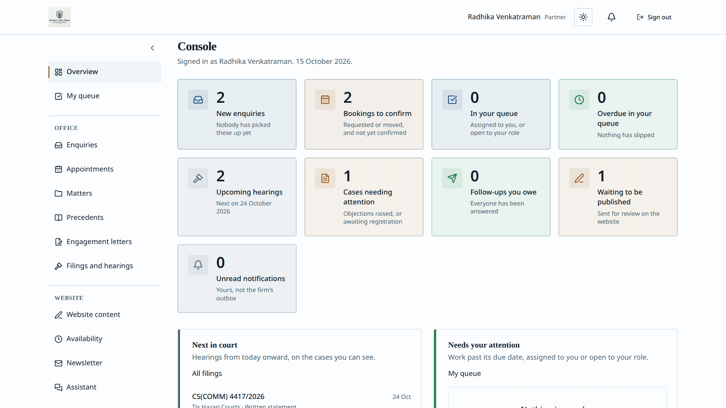Click the Waiting to be published card title

(x=620, y=197)
